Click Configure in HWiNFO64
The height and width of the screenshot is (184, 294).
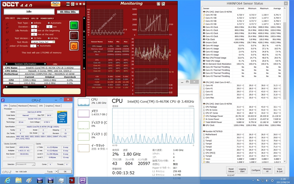tap(256, 170)
